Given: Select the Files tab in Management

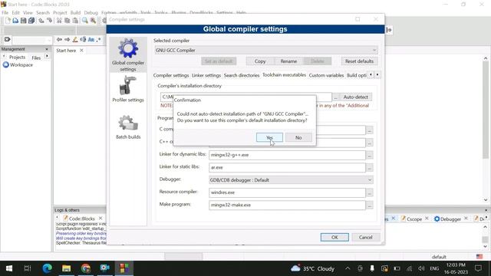Looking at the screenshot, I should coord(36,58).
